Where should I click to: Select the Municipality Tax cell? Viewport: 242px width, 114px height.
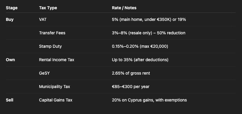coord(54,87)
